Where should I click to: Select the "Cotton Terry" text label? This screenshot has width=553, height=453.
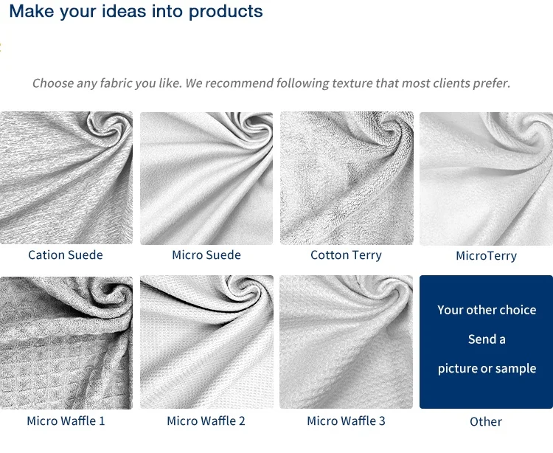point(346,255)
